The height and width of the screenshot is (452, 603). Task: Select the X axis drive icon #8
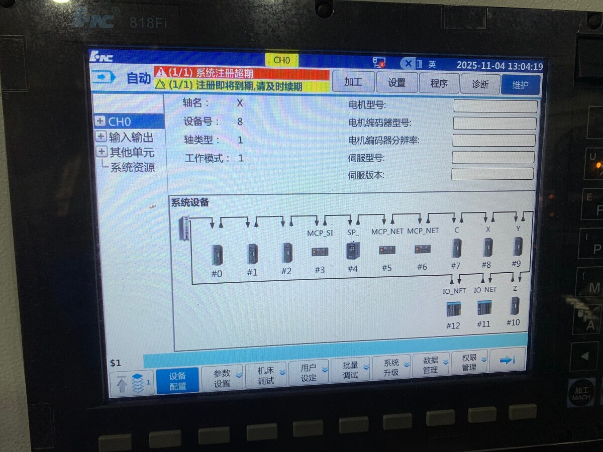(487, 248)
